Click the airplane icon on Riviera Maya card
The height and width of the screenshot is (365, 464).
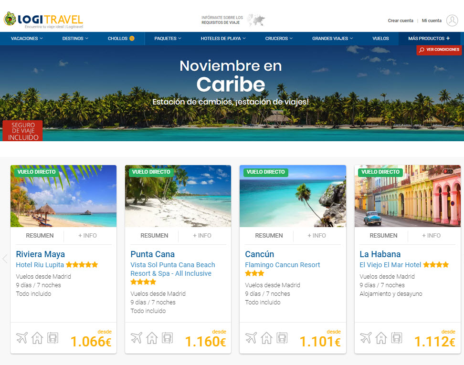click(22, 337)
